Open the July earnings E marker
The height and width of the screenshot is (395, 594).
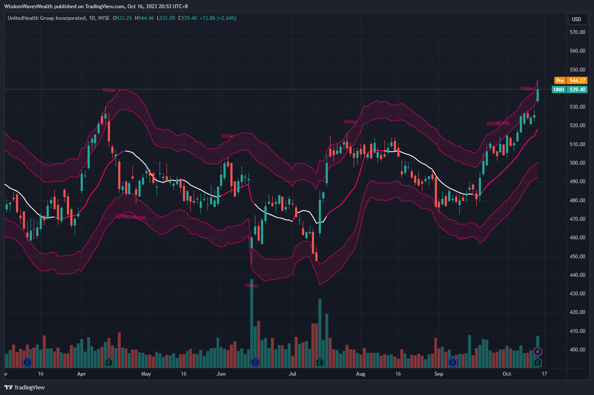point(320,362)
